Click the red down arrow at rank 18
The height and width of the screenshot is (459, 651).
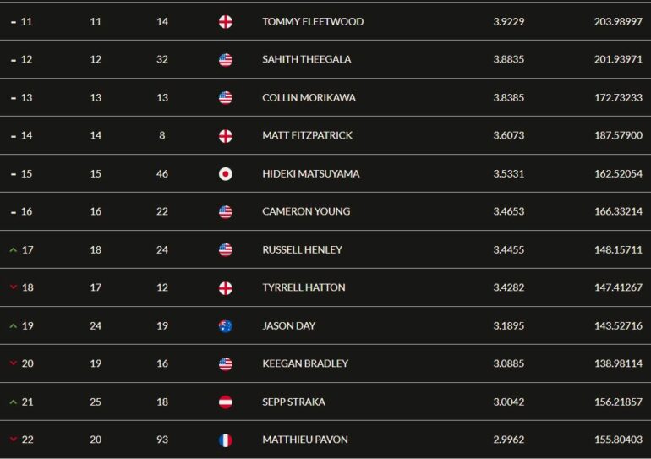tap(14, 287)
